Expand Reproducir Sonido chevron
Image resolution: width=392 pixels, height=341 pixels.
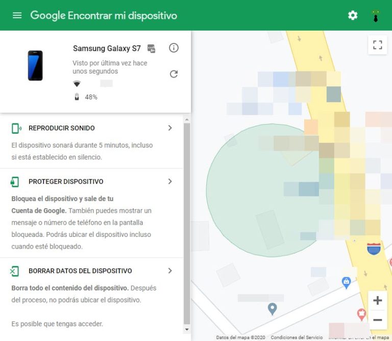170,128
